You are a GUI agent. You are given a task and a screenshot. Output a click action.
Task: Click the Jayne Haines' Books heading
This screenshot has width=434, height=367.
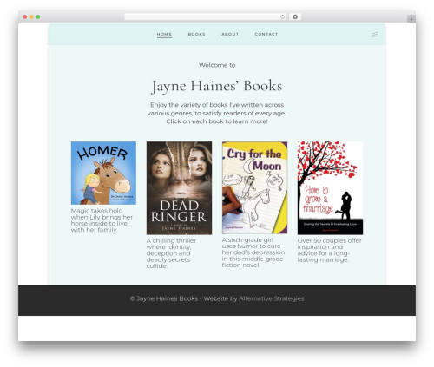click(x=217, y=86)
